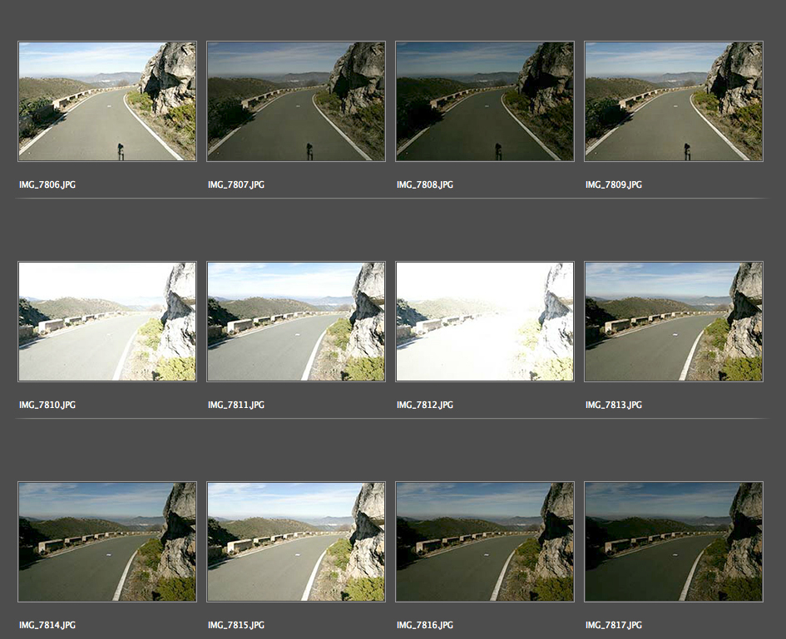The image size is (786, 639).
Task: Click the IMG_7812.JPG filename label
Action: point(425,405)
